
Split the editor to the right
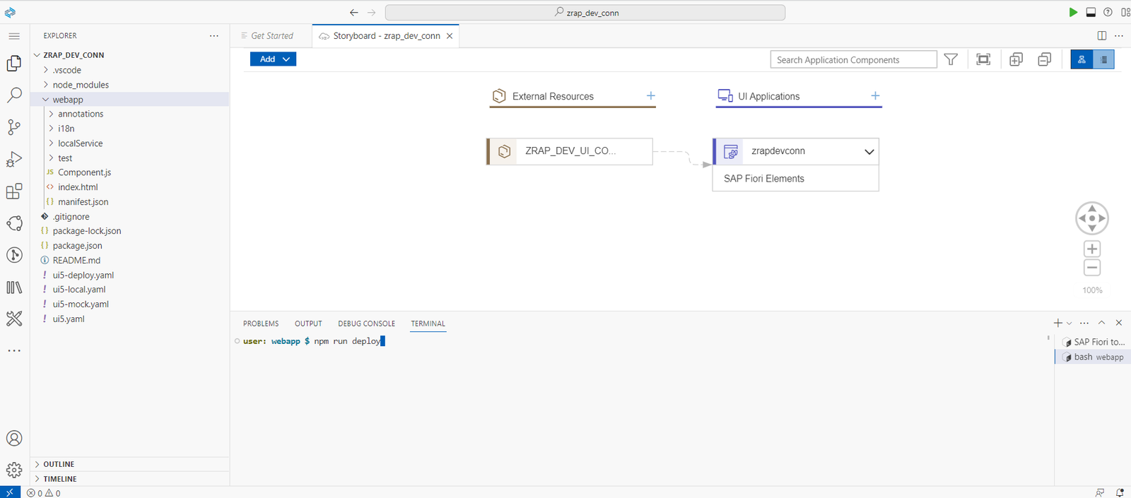click(x=1101, y=36)
